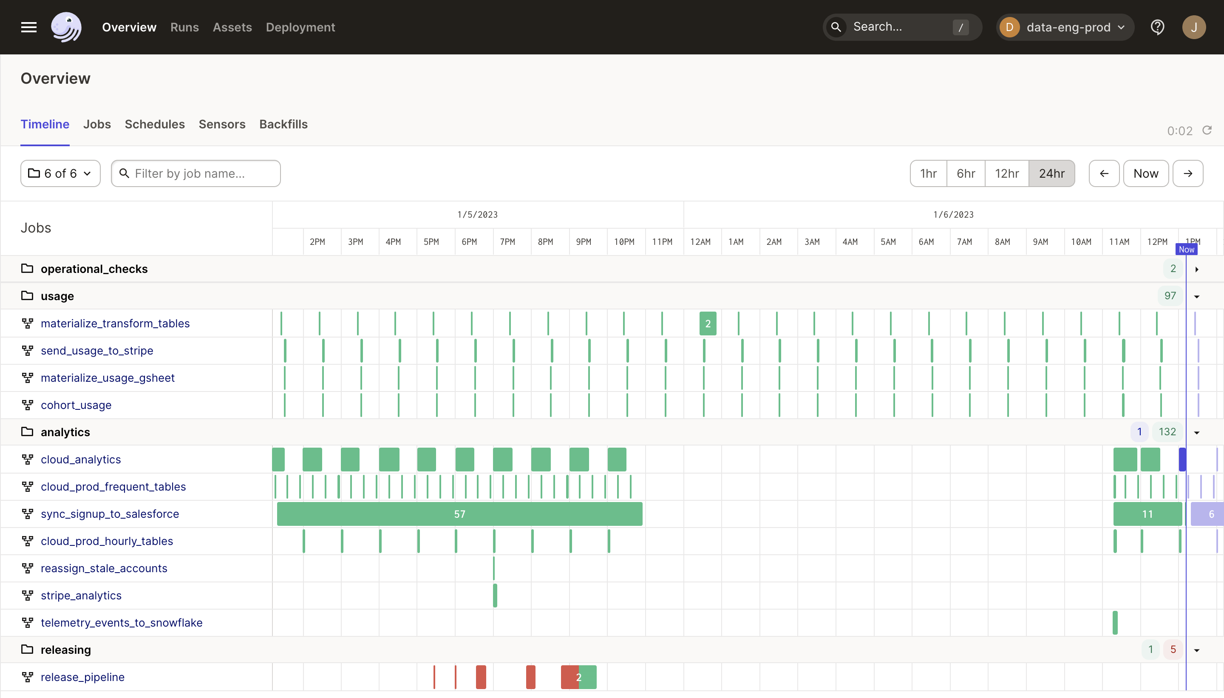This screenshot has height=698, width=1224.
Task: Click the operational_checks folder icon
Action: coord(27,269)
